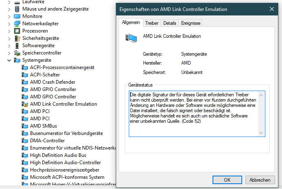The width and height of the screenshot is (282, 189).
Task: Expand the Netzwerkadapter category
Action: pyautogui.click(x=9, y=24)
